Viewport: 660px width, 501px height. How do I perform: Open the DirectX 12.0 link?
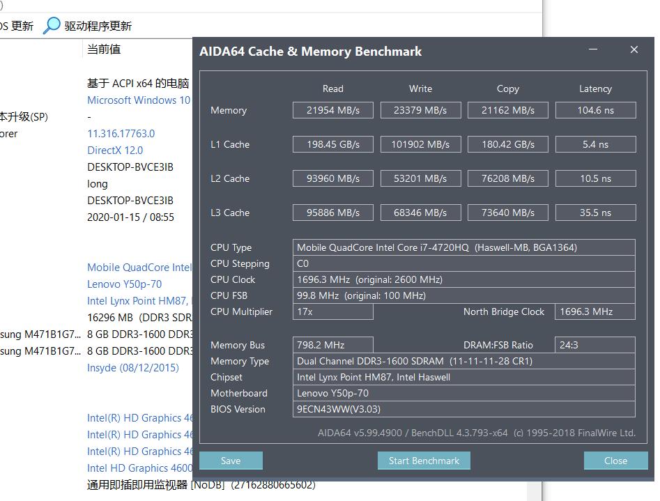[x=115, y=151]
